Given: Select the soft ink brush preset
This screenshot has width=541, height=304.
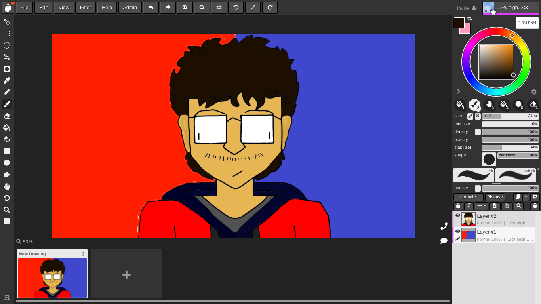Looking at the screenshot, I should click(516, 175).
